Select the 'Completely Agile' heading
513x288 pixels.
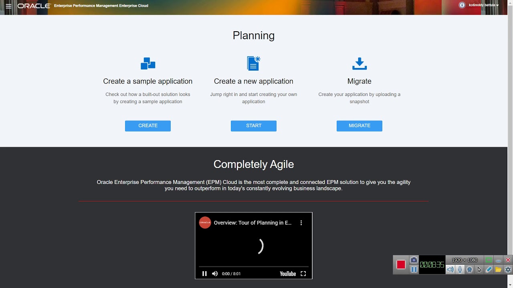point(254,164)
